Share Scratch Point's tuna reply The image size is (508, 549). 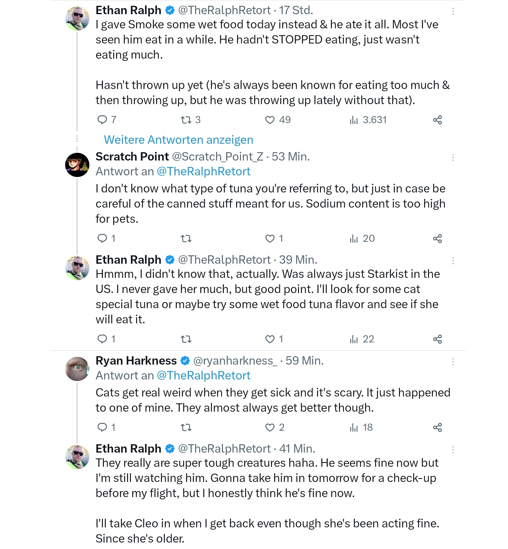pyautogui.click(x=437, y=239)
